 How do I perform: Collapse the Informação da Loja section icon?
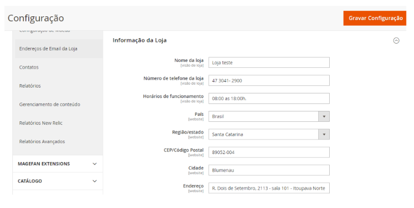click(396, 41)
